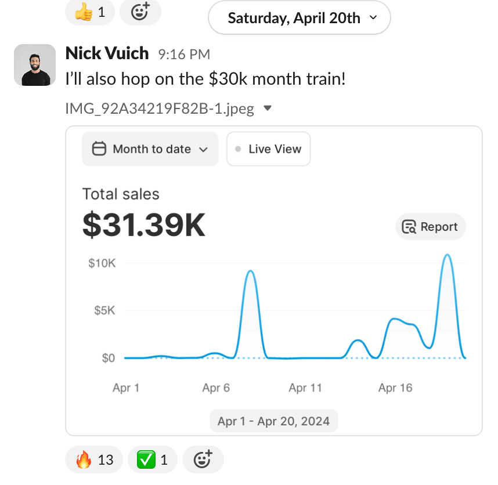
Task: Open the Report button
Action: click(430, 227)
